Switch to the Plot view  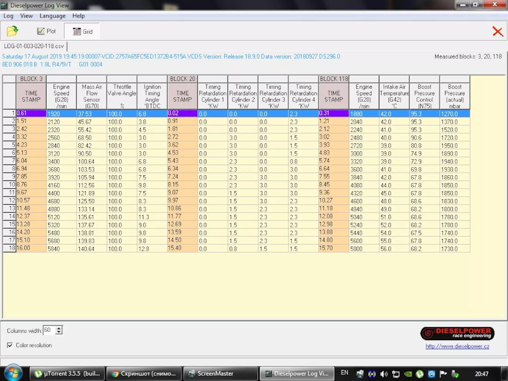point(46,31)
